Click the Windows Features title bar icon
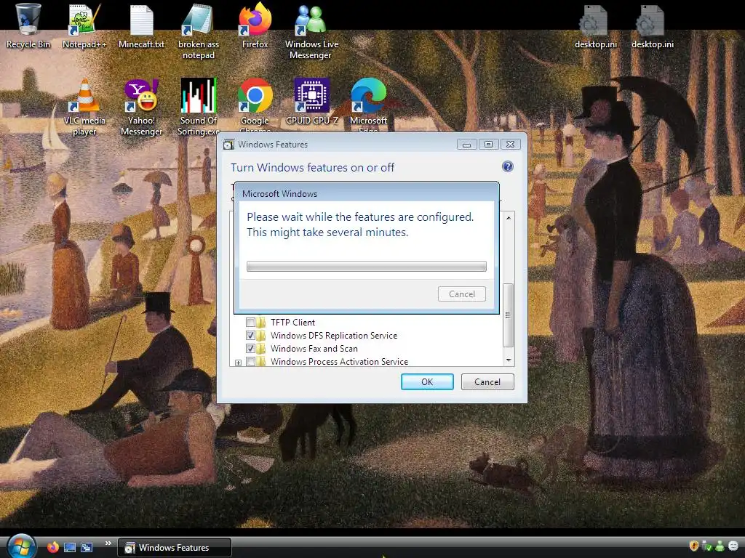745x558 pixels. (228, 145)
